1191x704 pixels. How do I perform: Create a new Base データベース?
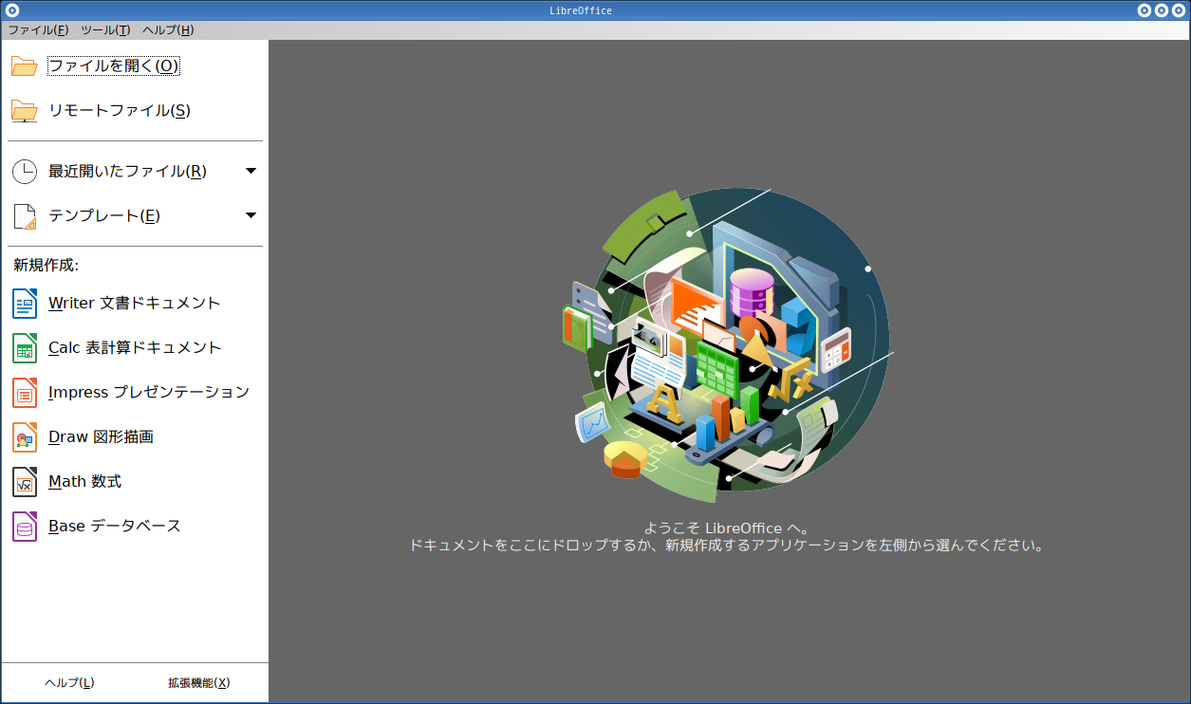134,526
